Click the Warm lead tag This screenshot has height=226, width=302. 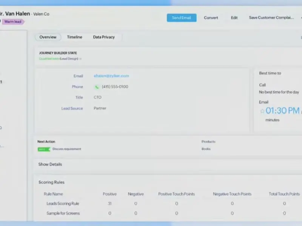coord(13,22)
